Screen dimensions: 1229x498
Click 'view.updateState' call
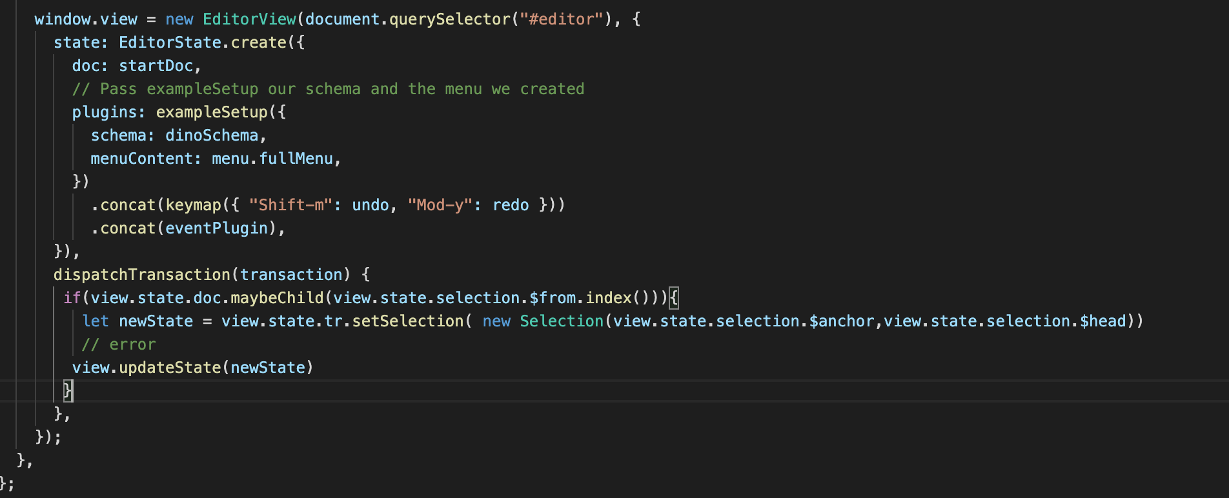click(x=147, y=367)
